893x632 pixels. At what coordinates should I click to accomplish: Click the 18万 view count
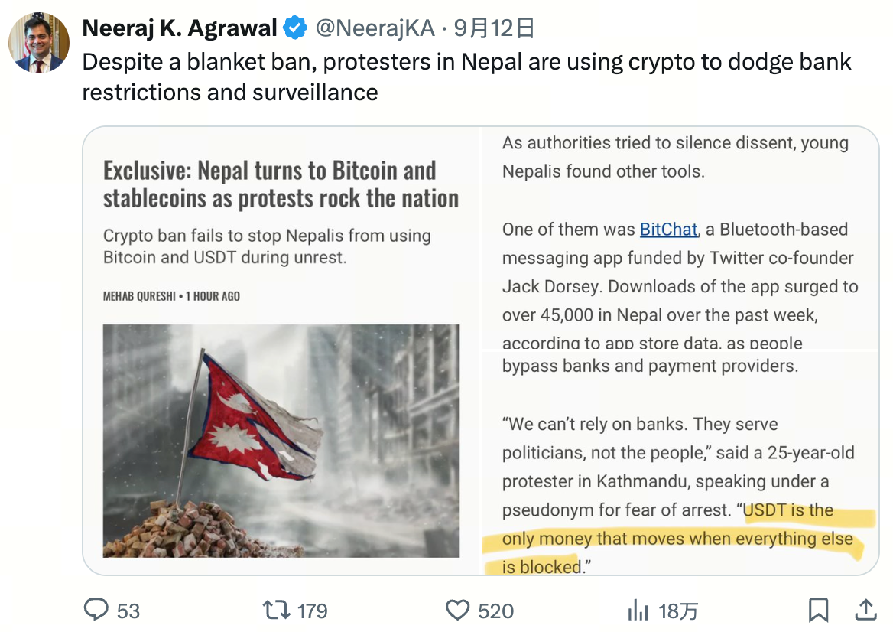tap(677, 611)
